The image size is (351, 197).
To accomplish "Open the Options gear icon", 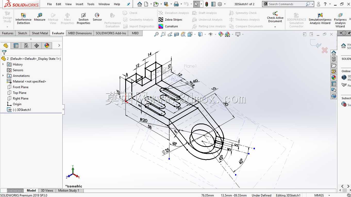I will coord(220,4).
